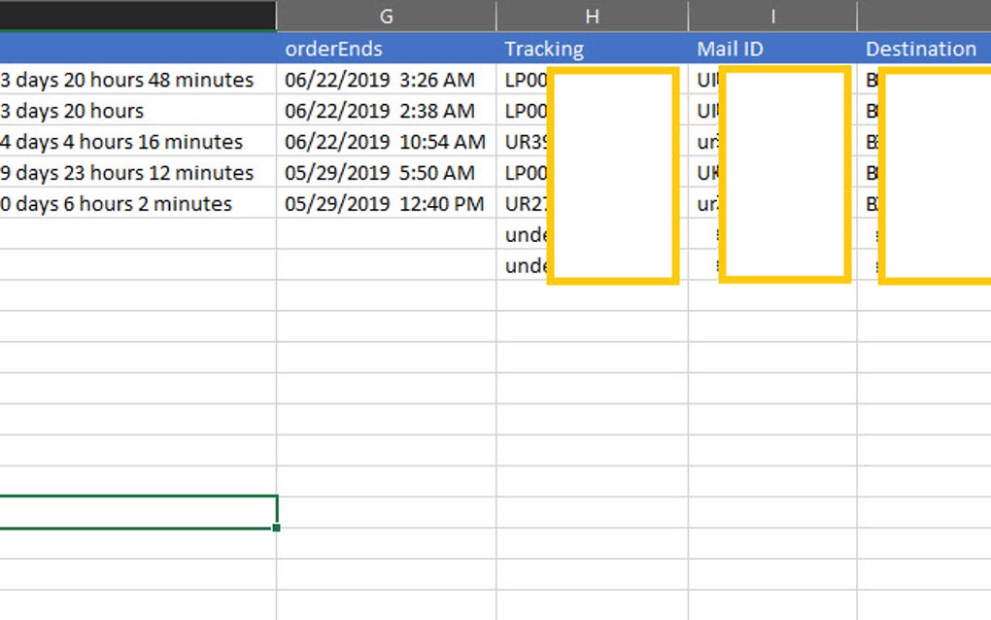Select column I header
The image size is (991, 620).
pos(772,16)
